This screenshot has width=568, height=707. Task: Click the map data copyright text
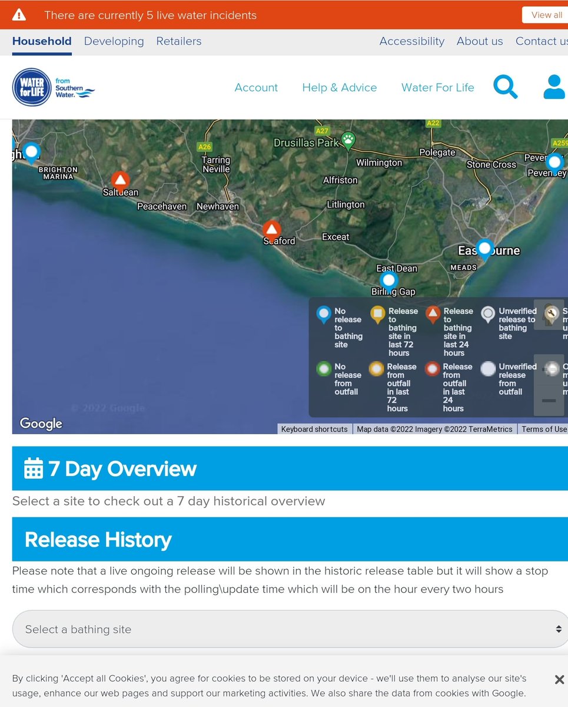(434, 429)
